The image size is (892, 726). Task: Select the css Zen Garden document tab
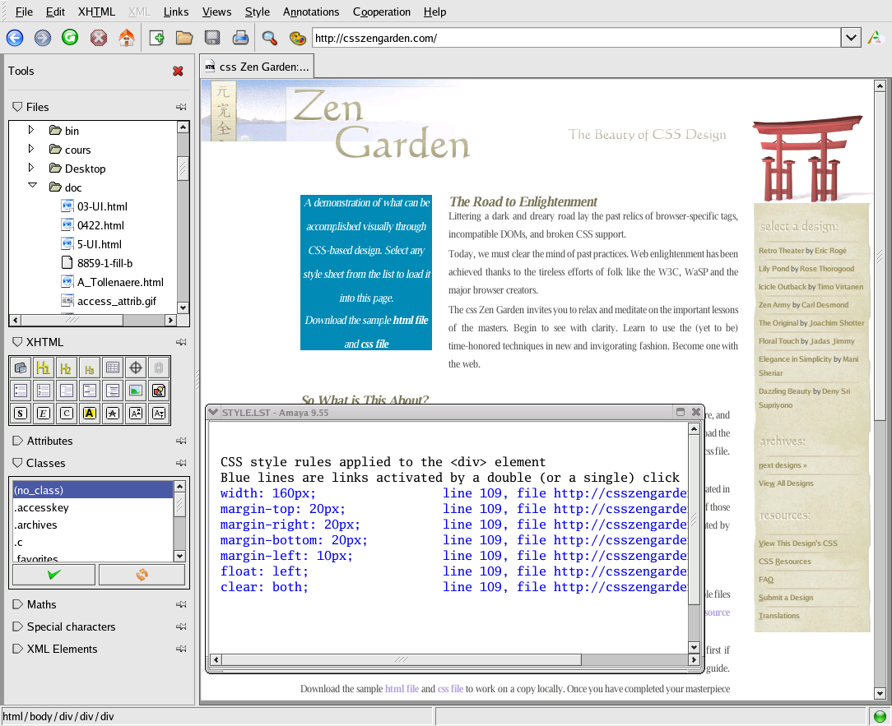coord(257,67)
